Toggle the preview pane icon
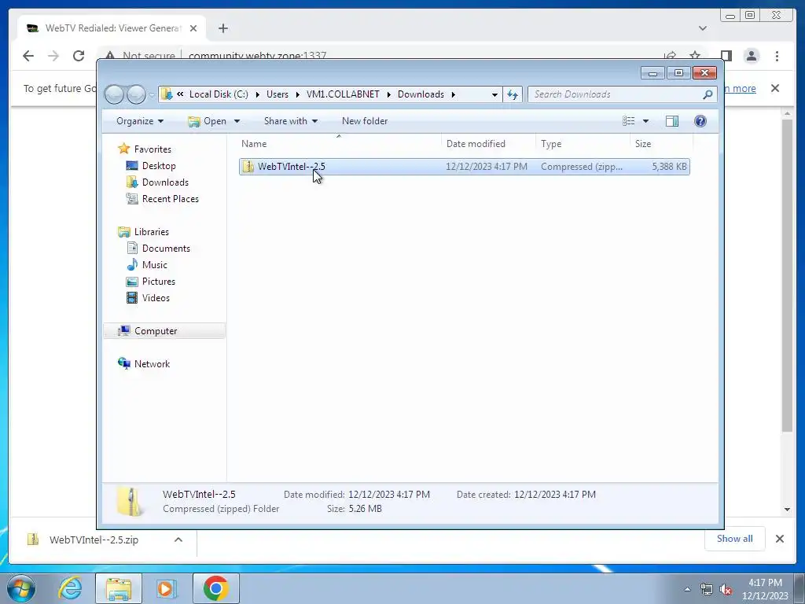This screenshot has width=805, height=604. point(672,121)
